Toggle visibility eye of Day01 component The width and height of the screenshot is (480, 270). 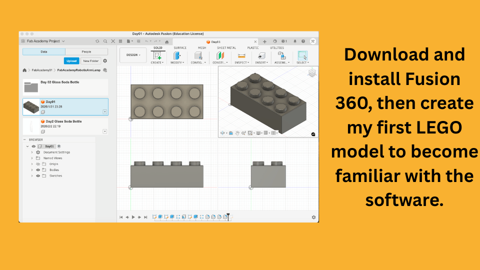tap(33, 146)
